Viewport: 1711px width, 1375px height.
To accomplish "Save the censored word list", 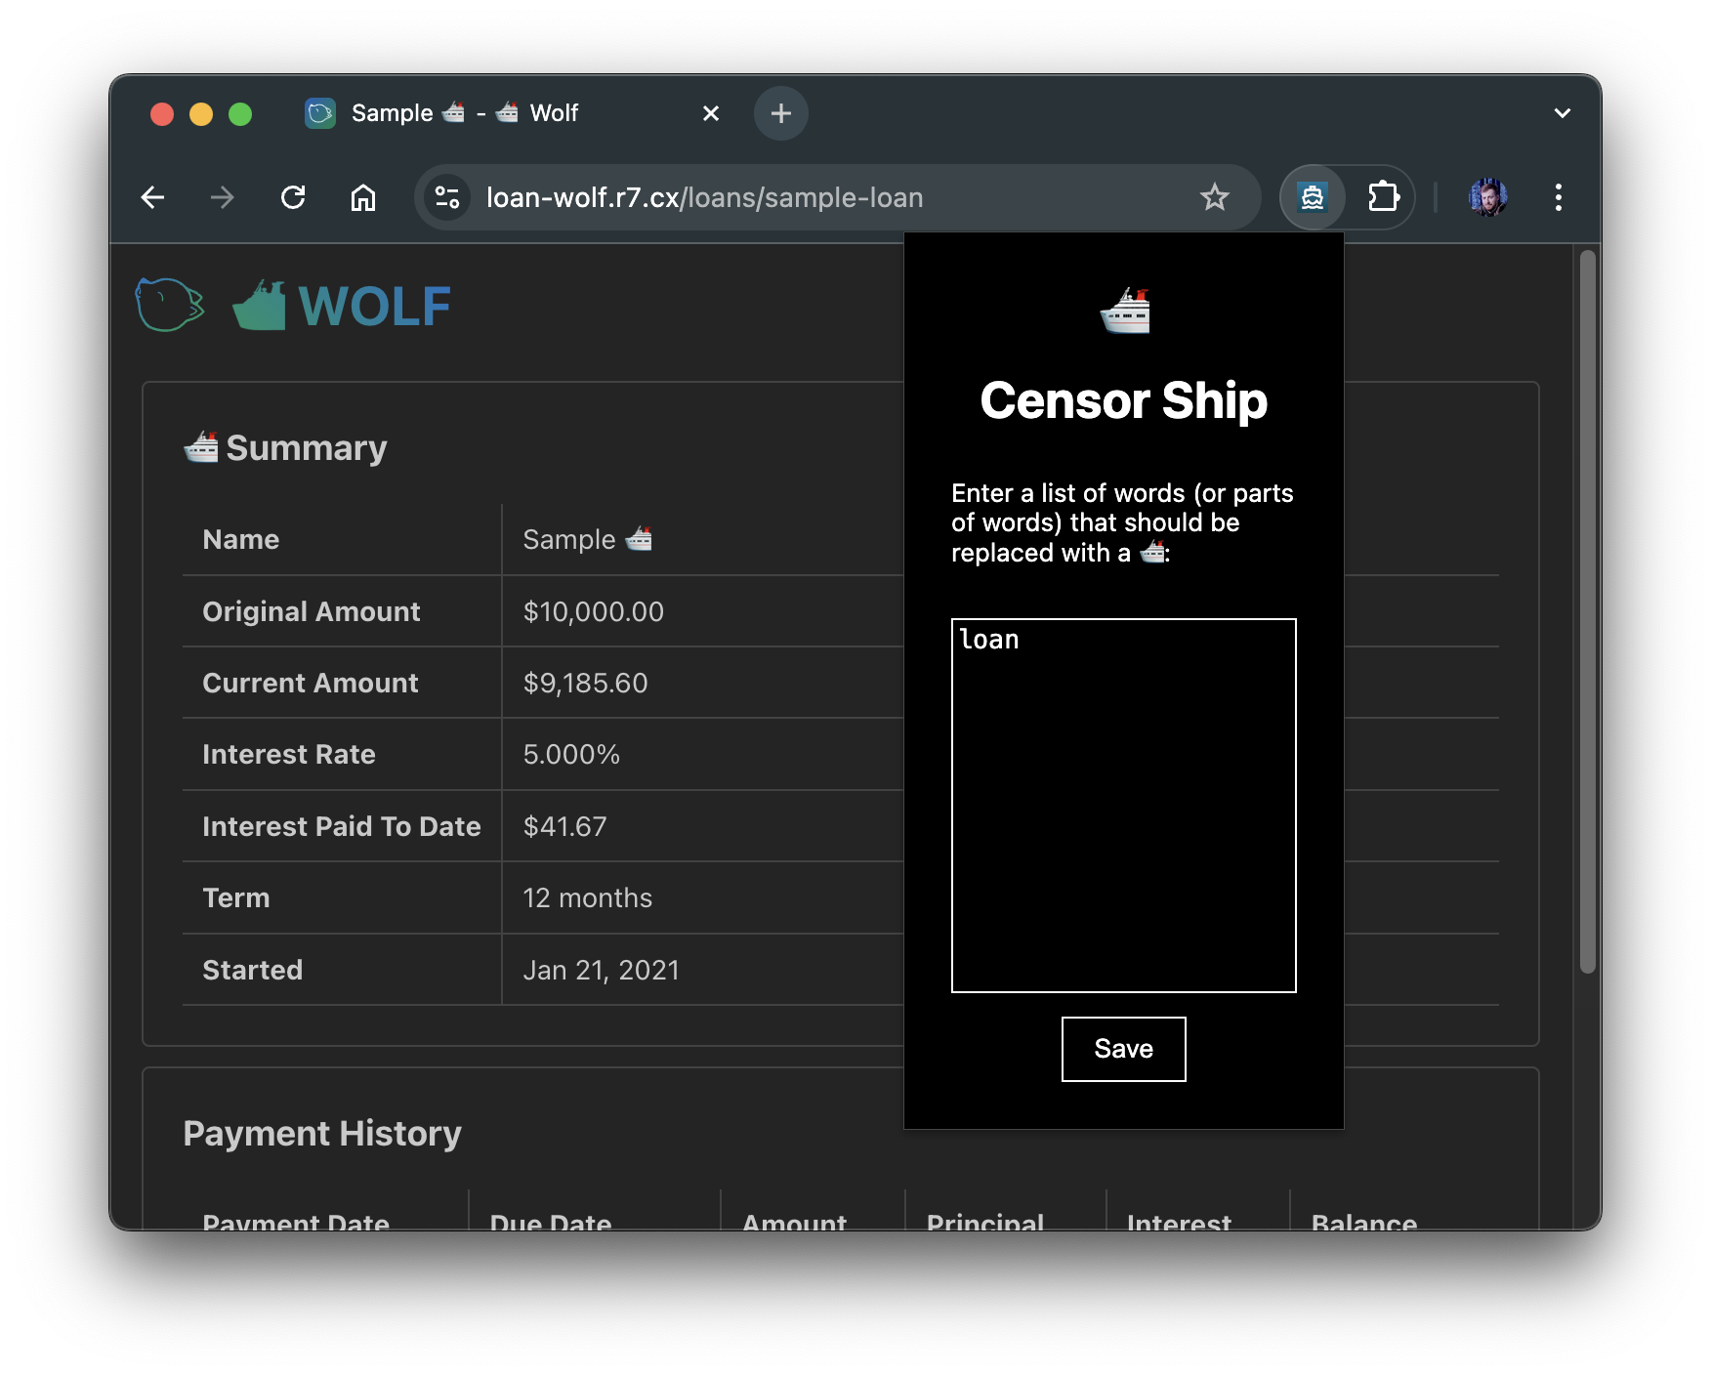I will (x=1122, y=1048).
